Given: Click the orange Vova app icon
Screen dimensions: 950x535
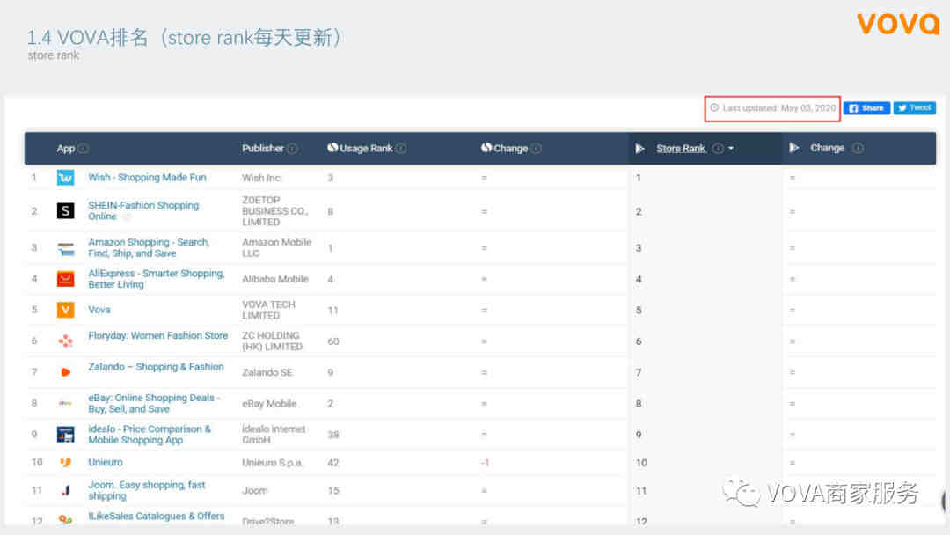Looking at the screenshot, I should [x=65, y=311].
